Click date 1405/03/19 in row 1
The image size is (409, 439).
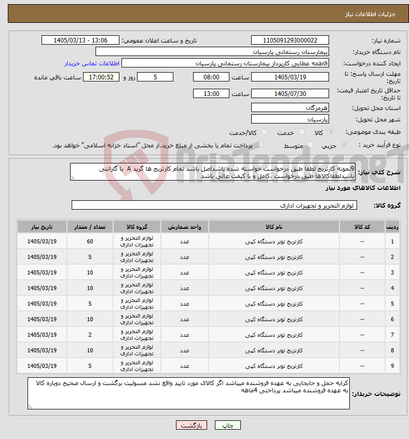pos(42,242)
